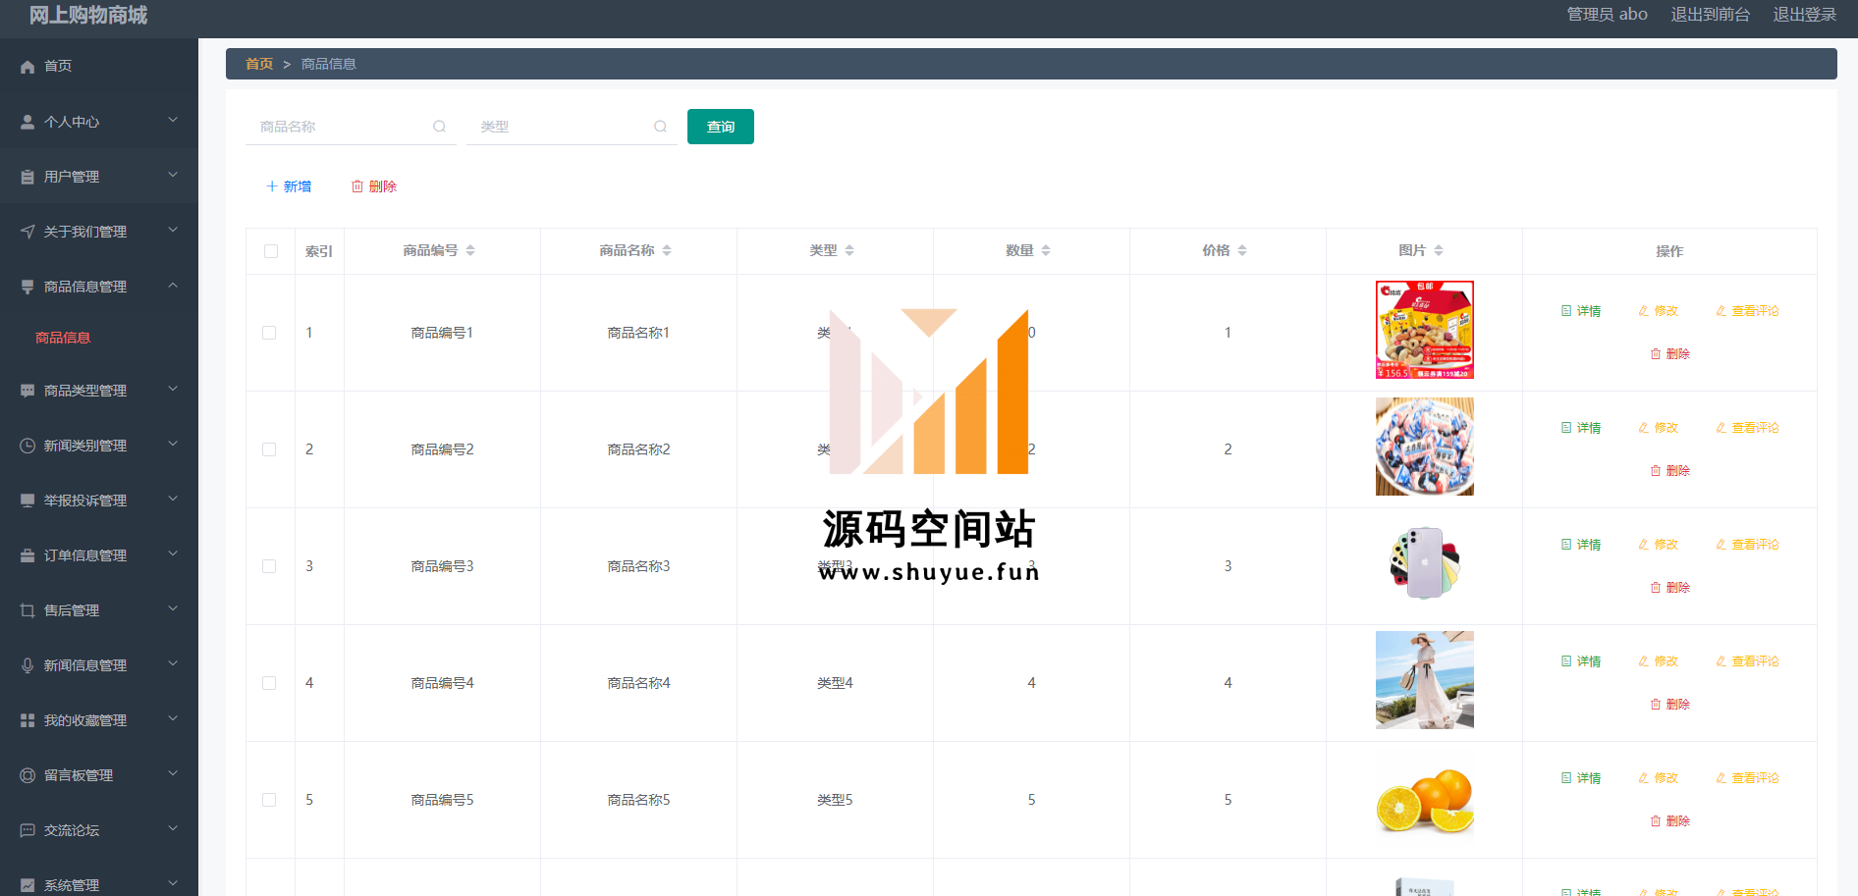Screen dimensions: 1858x896
Task: Open 首页 in the left sidebar
Action: pyautogui.click(x=58, y=66)
